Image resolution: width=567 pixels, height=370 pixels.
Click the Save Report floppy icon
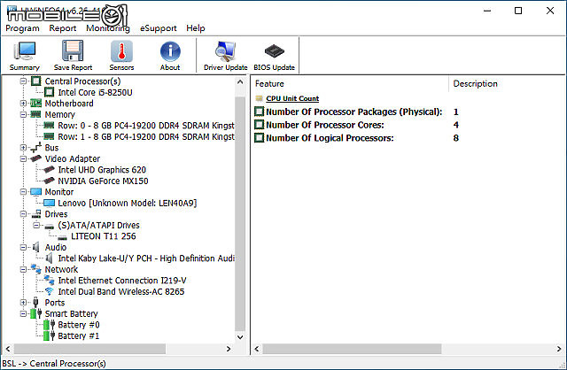pyautogui.click(x=73, y=51)
